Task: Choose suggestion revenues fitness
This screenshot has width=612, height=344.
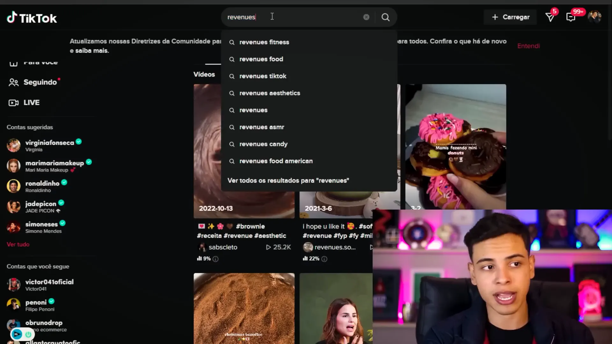Action: (x=309, y=42)
